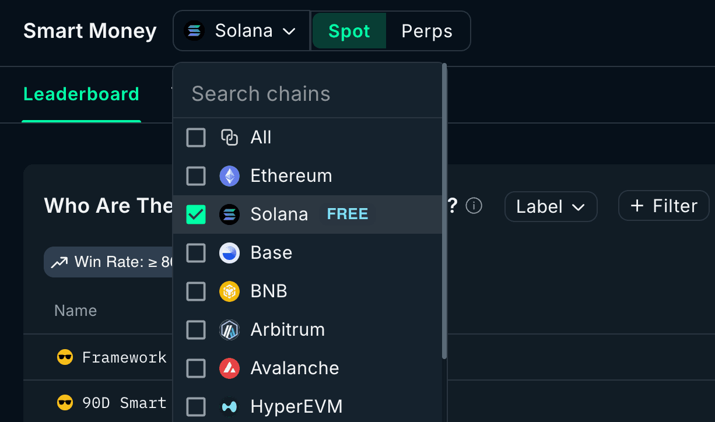Image resolution: width=715 pixels, height=422 pixels.
Task: Select the BNB chain icon
Action: [x=229, y=291]
